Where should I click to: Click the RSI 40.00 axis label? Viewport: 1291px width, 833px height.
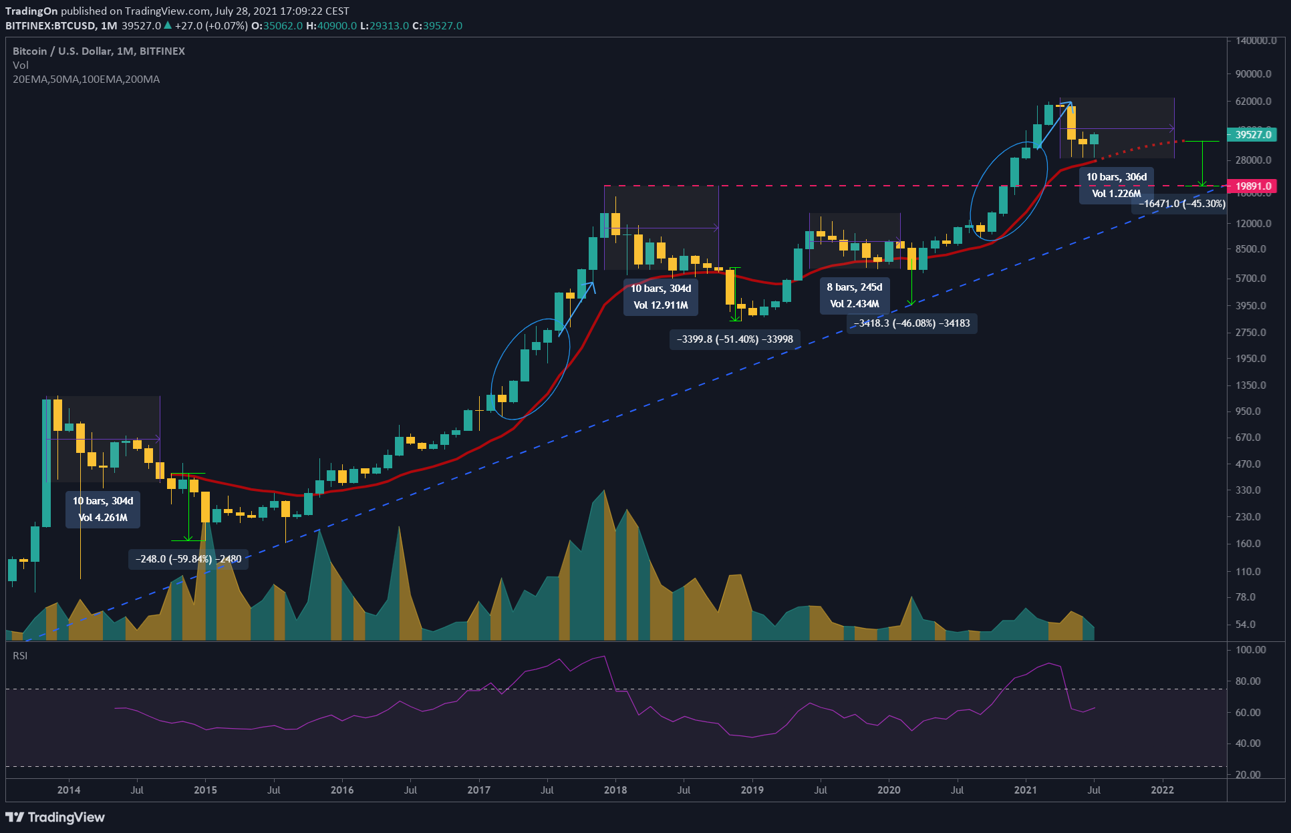1248,743
